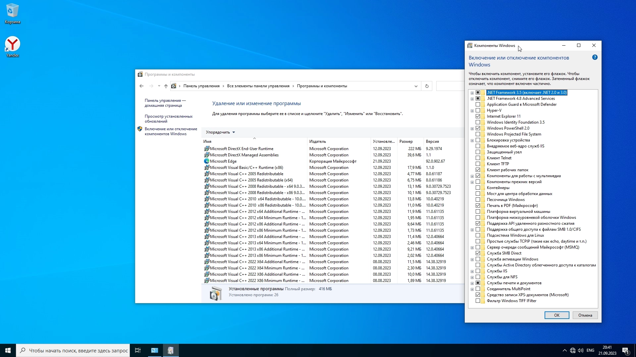
Task: Uncheck Internet Explorer 11 component
Action: [478, 116]
